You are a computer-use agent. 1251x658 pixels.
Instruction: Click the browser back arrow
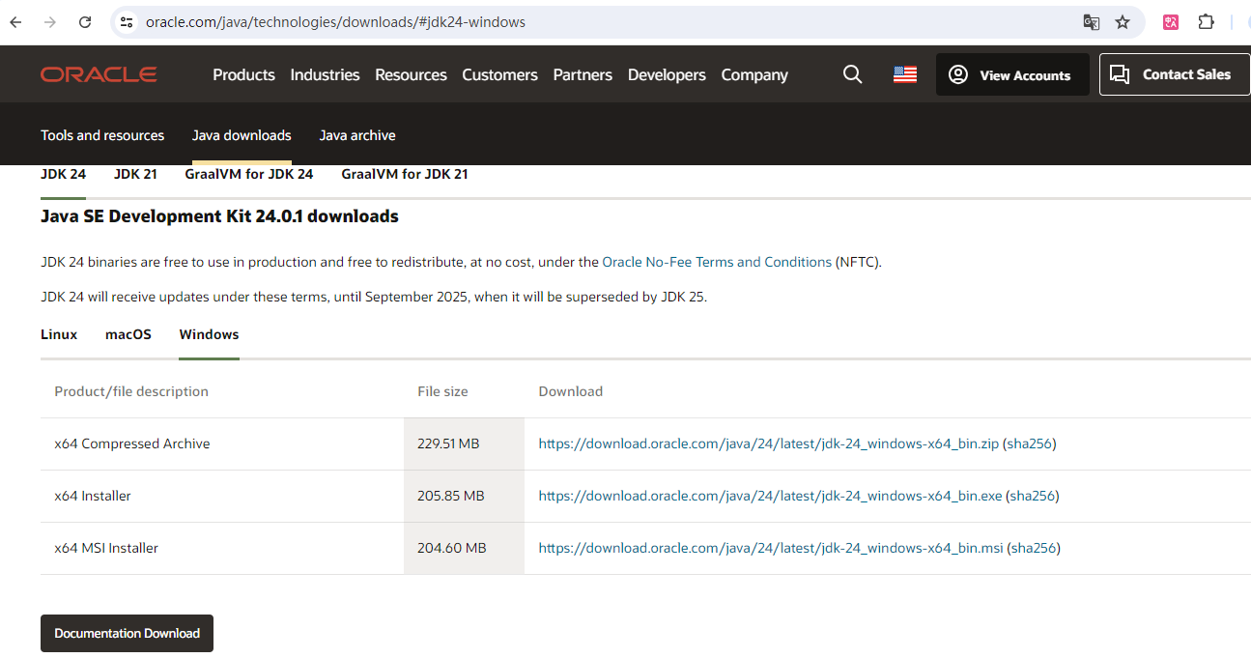14,21
